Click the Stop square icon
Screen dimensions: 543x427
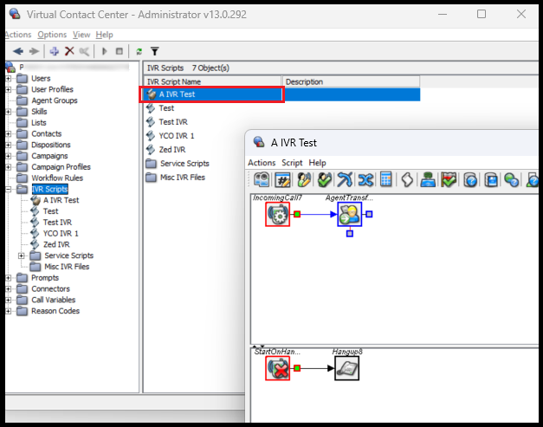click(120, 51)
